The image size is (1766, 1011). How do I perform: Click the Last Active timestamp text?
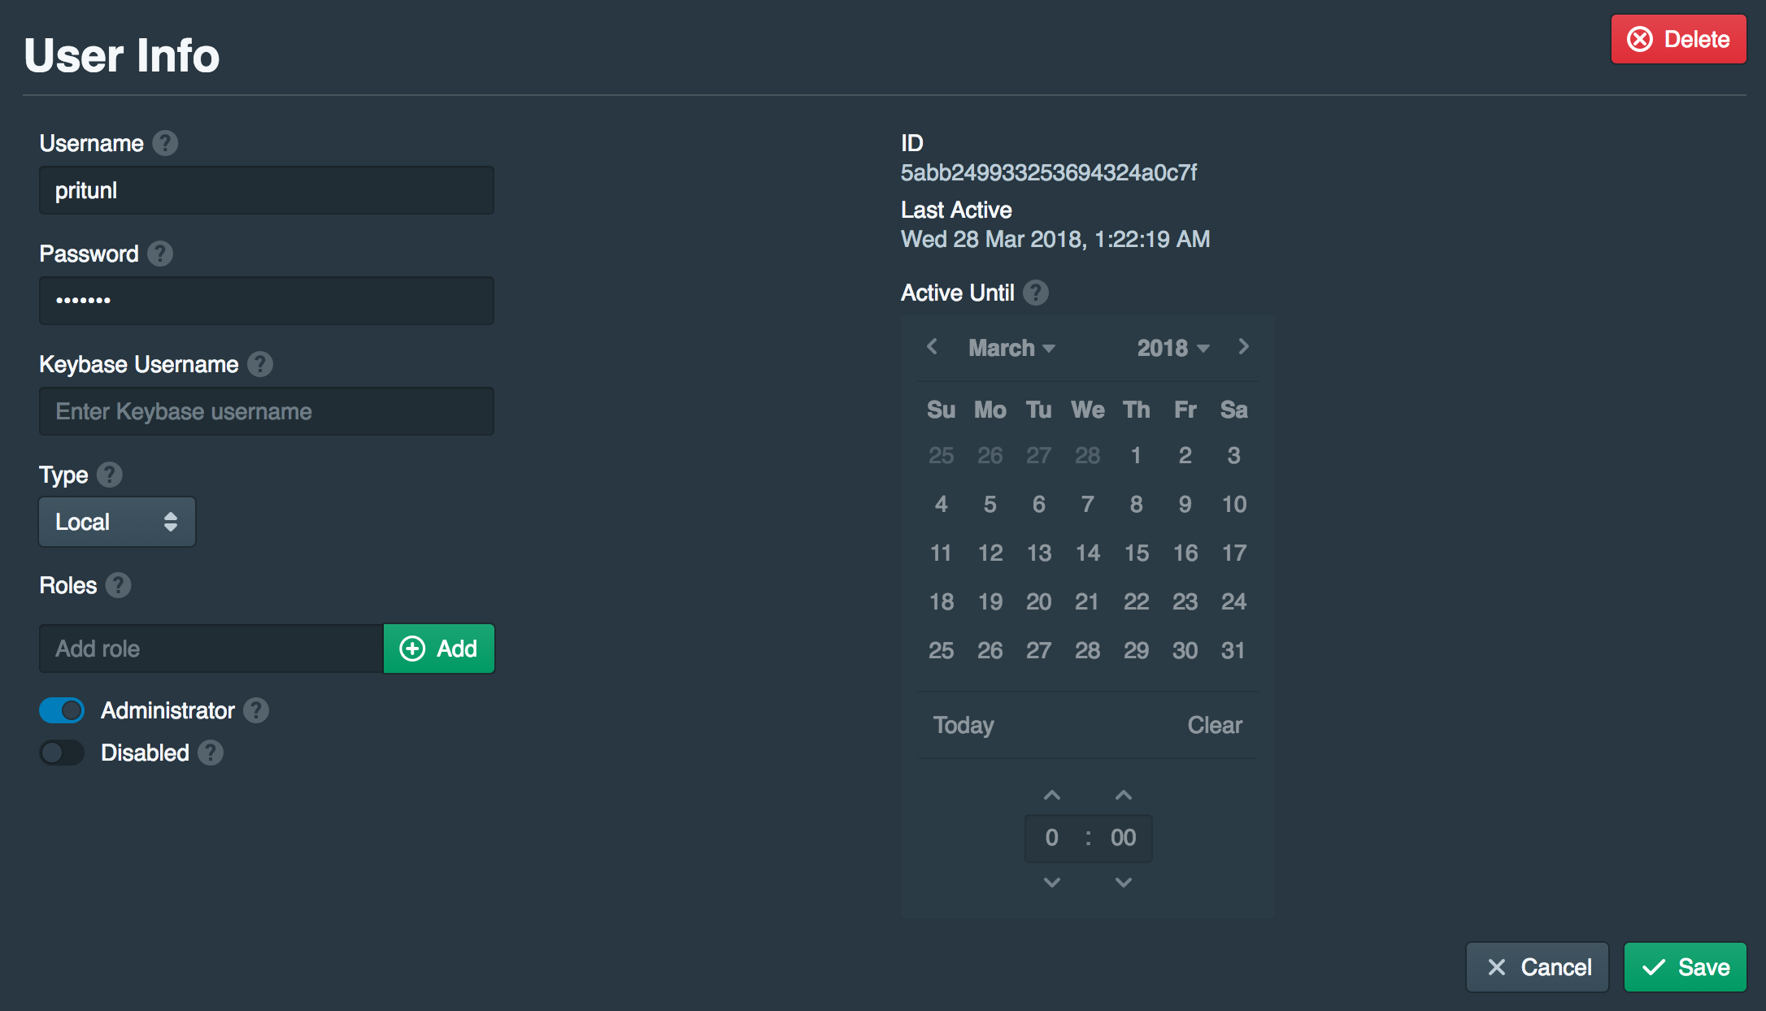click(1055, 239)
